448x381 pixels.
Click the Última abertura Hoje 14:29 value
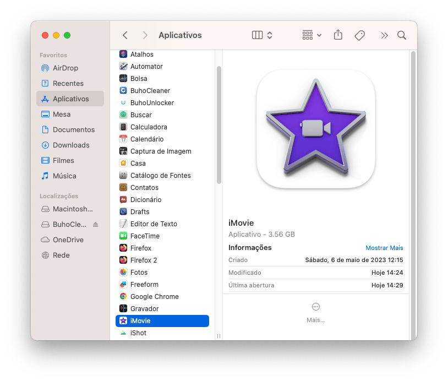387,285
